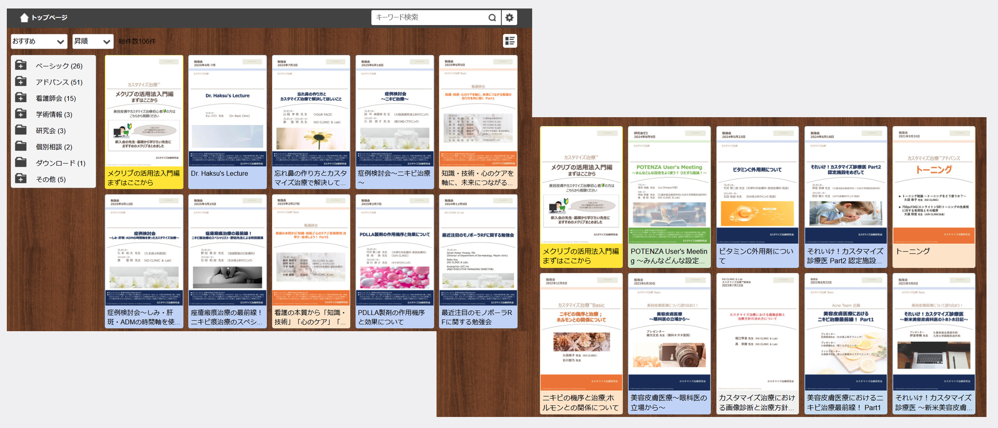The width and height of the screenshot is (998, 428).
Task: Click the 個別相談 folder icon
Action: coord(21,146)
